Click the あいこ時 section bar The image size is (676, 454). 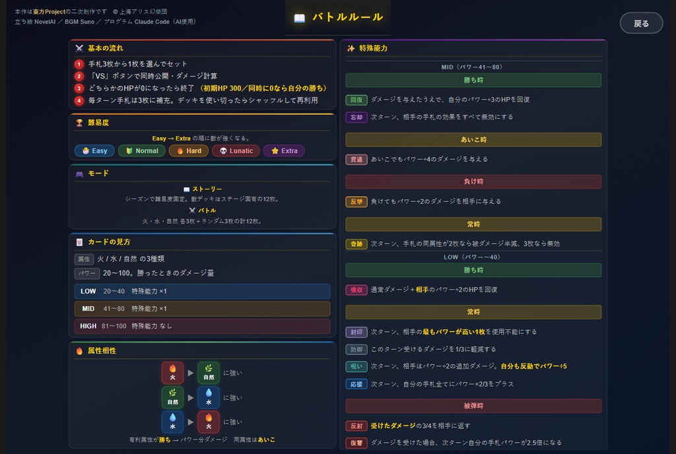(x=473, y=139)
